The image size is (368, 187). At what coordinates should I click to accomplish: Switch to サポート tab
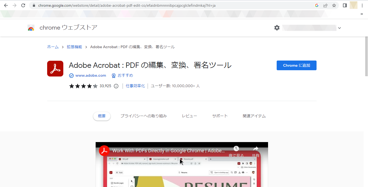(x=220, y=116)
